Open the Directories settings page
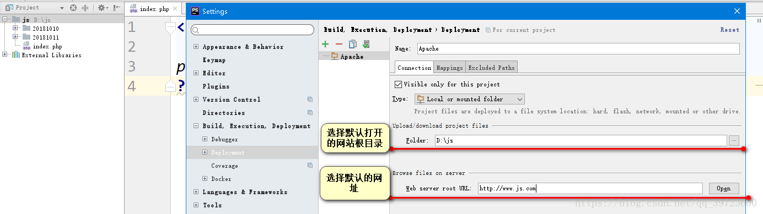Screen dimensions: 763x214 coord(224,113)
